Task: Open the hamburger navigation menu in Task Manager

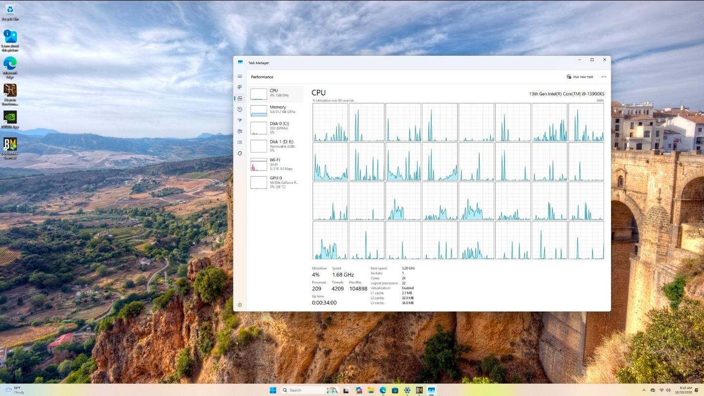Action: click(240, 77)
